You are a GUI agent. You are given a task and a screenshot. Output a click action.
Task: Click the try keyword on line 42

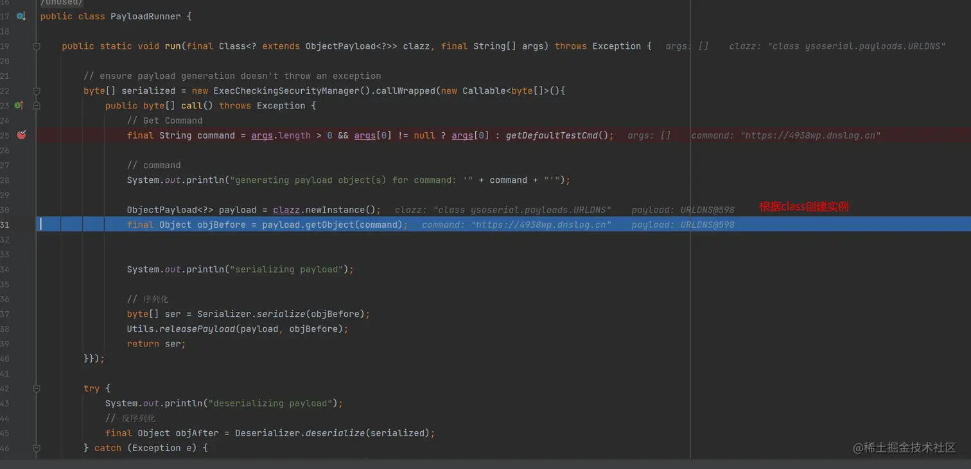(x=92, y=388)
